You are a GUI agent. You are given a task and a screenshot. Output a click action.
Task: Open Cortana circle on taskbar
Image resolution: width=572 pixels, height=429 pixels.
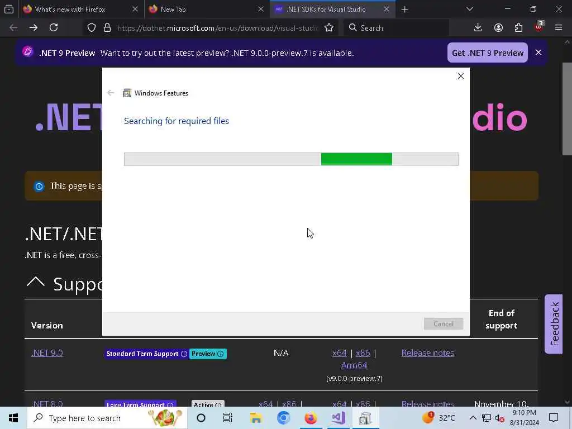201,418
